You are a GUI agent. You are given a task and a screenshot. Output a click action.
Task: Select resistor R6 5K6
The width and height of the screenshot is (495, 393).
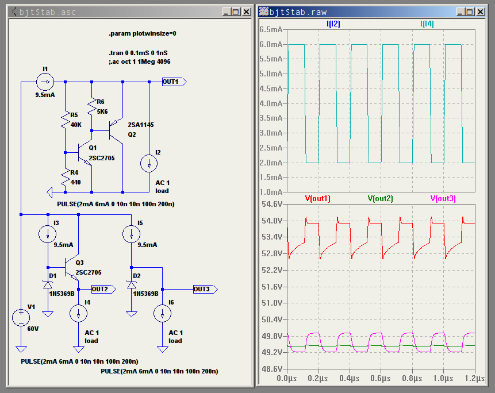[92, 106]
